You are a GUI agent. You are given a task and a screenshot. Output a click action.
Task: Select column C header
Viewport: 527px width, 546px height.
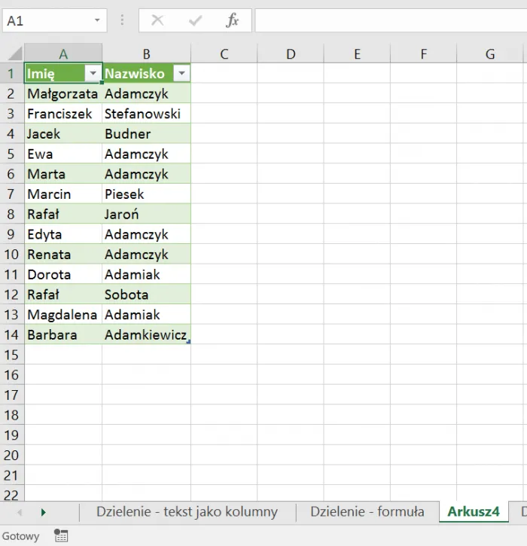point(224,53)
